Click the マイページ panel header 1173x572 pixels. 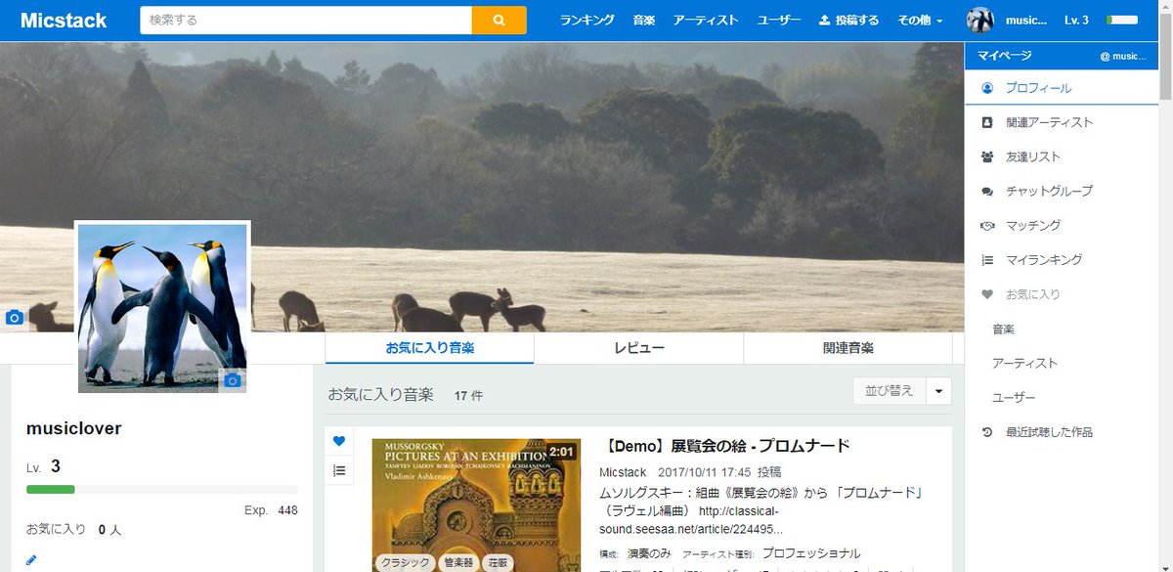[x=1062, y=56]
